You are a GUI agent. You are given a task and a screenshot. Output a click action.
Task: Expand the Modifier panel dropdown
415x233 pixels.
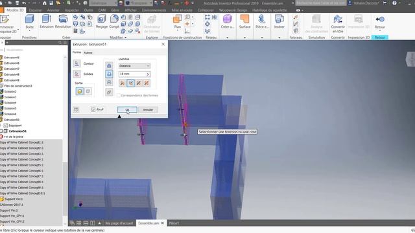point(125,38)
